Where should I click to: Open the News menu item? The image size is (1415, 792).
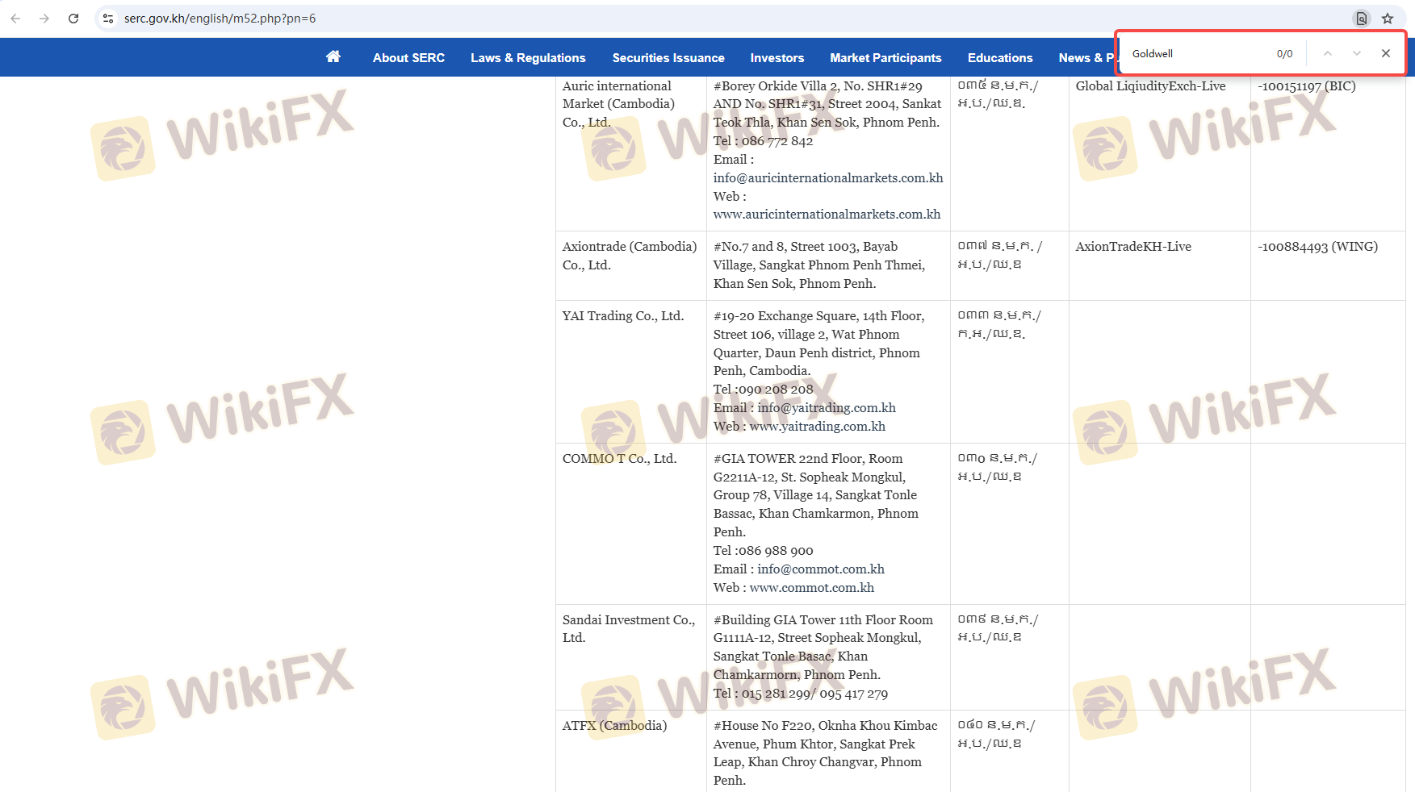pos(1086,58)
